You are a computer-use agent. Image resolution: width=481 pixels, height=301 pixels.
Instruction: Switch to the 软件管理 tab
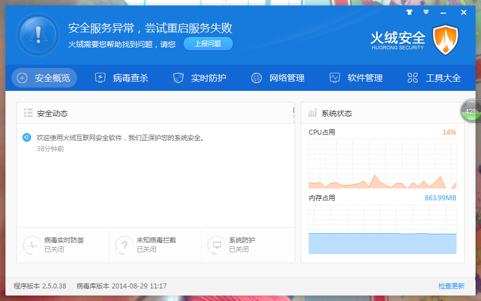356,78
